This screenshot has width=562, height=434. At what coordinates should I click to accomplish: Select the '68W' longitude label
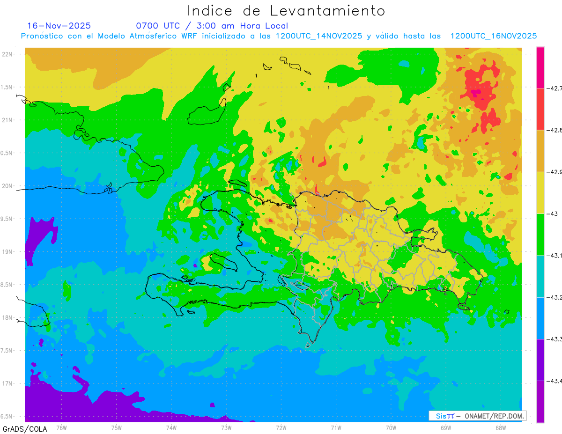pyautogui.click(x=501, y=428)
